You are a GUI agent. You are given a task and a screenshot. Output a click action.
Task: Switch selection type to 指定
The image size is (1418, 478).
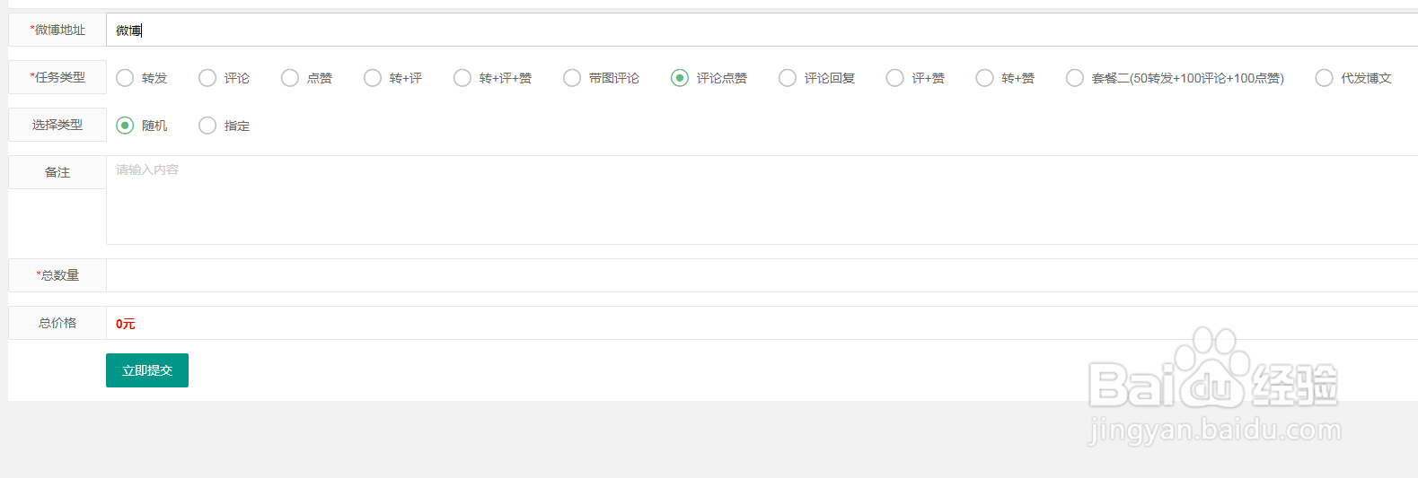pyautogui.click(x=207, y=126)
